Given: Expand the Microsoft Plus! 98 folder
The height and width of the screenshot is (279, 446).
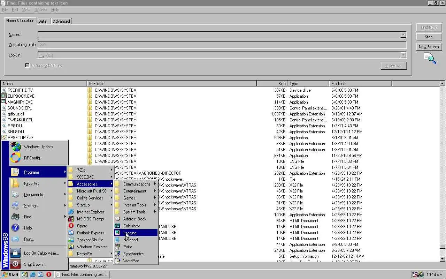Looking at the screenshot, I should [x=91, y=191].
